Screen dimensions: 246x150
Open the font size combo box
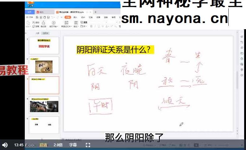pyautogui.click(x=113, y=22)
